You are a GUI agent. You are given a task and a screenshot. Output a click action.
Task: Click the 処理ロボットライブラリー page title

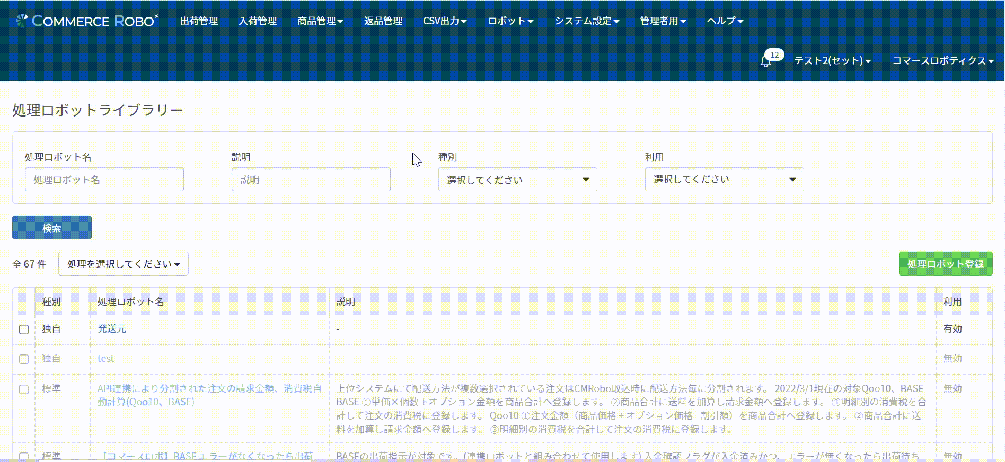(98, 110)
